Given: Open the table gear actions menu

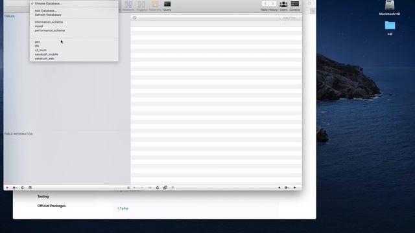Looking at the screenshot, I should point(15,188).
